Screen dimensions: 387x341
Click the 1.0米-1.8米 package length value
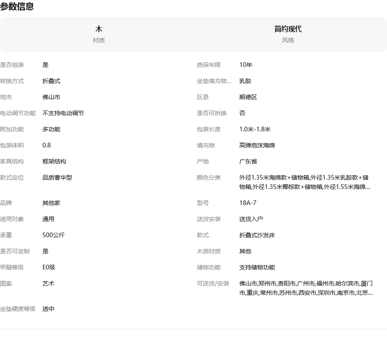[x=255, y=129]
